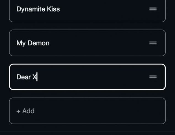Focus the My Demon text field

[83, 43]
